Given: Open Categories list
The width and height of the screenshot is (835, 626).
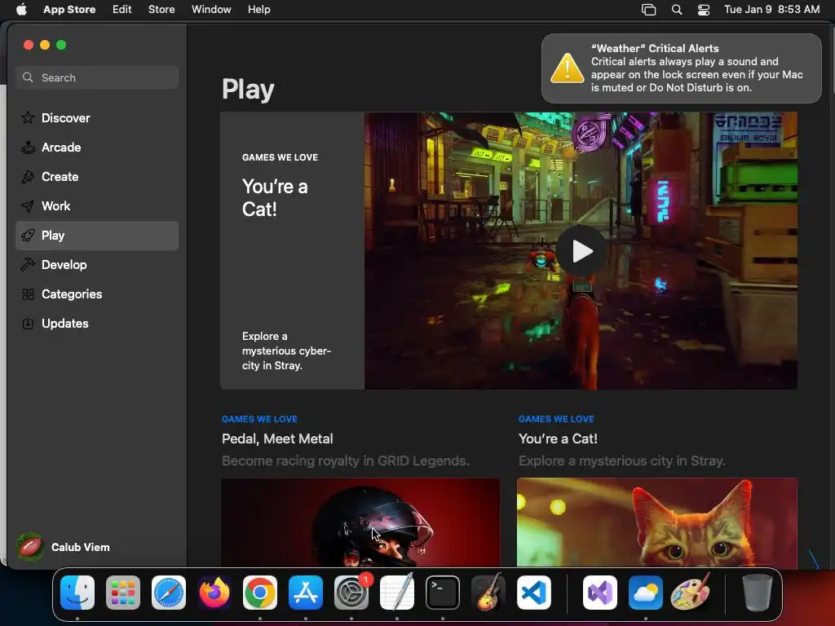Looking at the screenshot, I should coord(97,293).
